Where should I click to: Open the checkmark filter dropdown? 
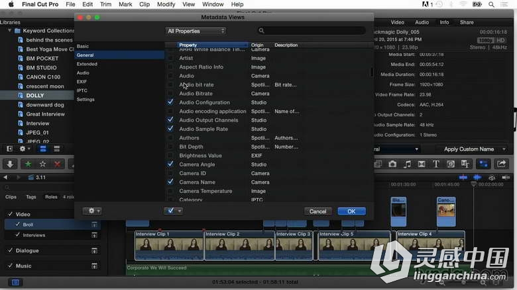pyautogui.click(x=174, y=211)
